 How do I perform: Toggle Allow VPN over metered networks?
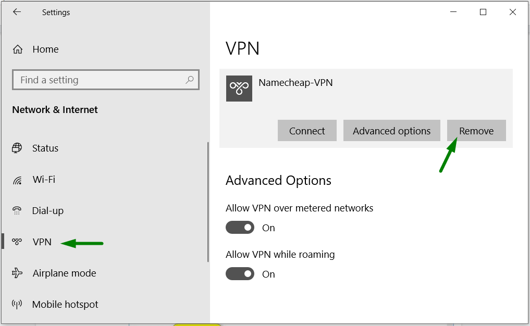240,228
